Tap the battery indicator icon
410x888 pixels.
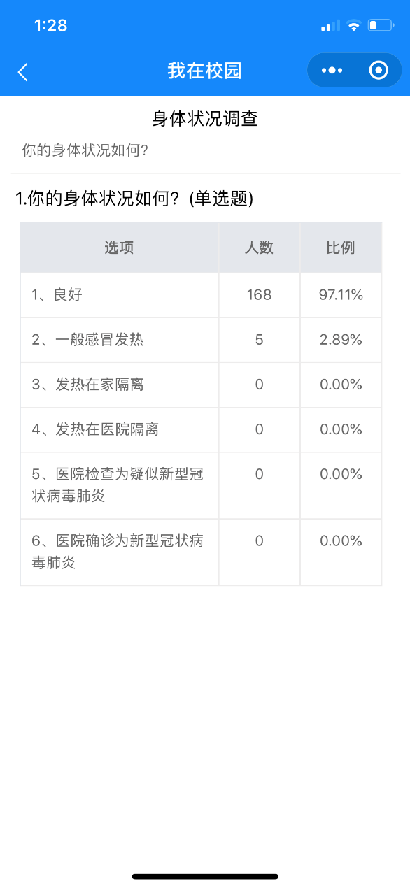[x=381, y=26]
